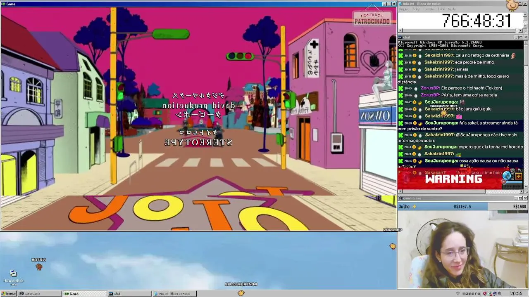
Task: Open the Editar menu in Notepad
Action: pyautogui.click(x=416, y=9)
